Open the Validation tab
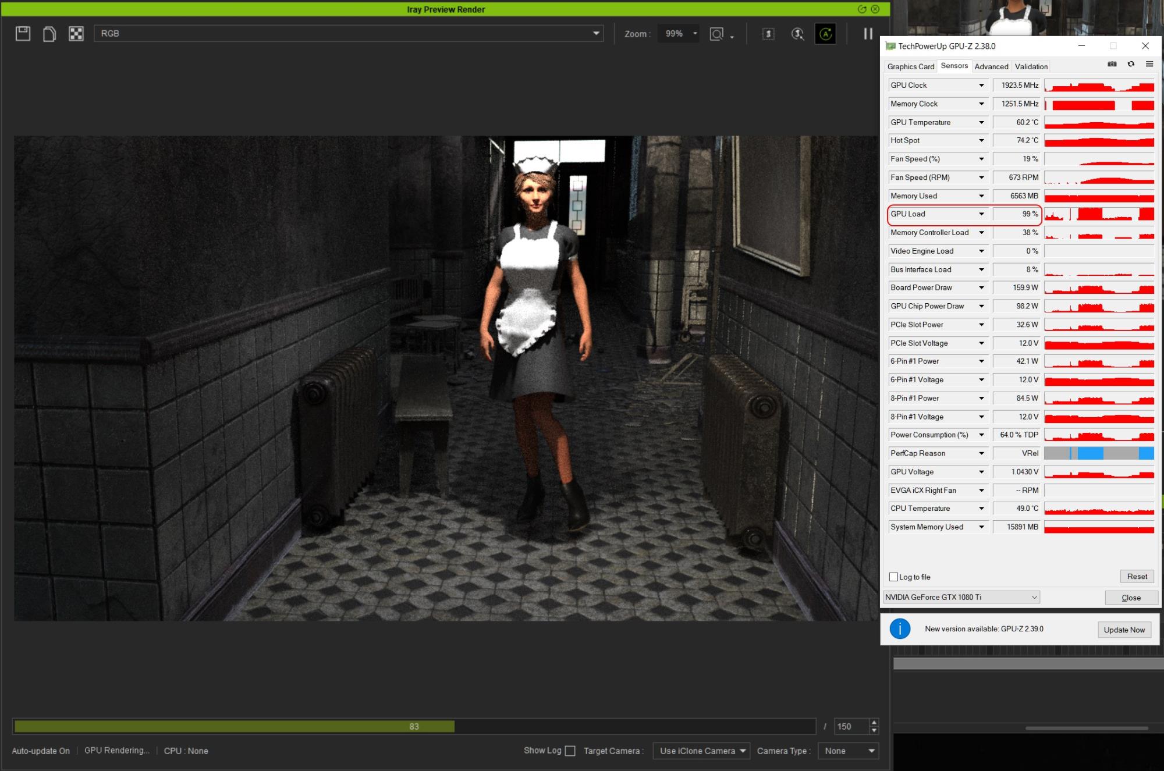 [1031, 66]
